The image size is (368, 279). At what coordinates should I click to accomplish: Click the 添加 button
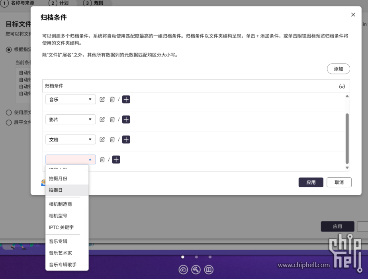pyautogui.click(x=339, y=69)
